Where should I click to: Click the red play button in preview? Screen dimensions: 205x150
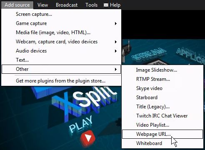tap(88, 138)
